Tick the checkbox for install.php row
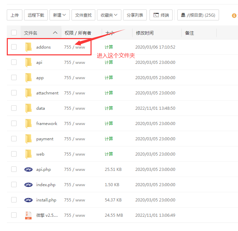This screenshot has height=231, width=238. click(14, 200)
